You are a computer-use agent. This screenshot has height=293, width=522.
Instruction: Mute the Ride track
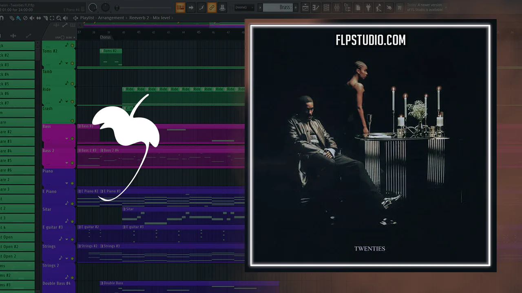[73, 101]
